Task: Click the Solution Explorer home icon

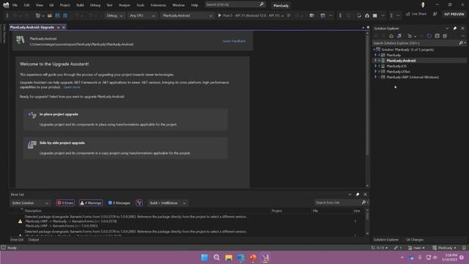Action: pos(391,36)
